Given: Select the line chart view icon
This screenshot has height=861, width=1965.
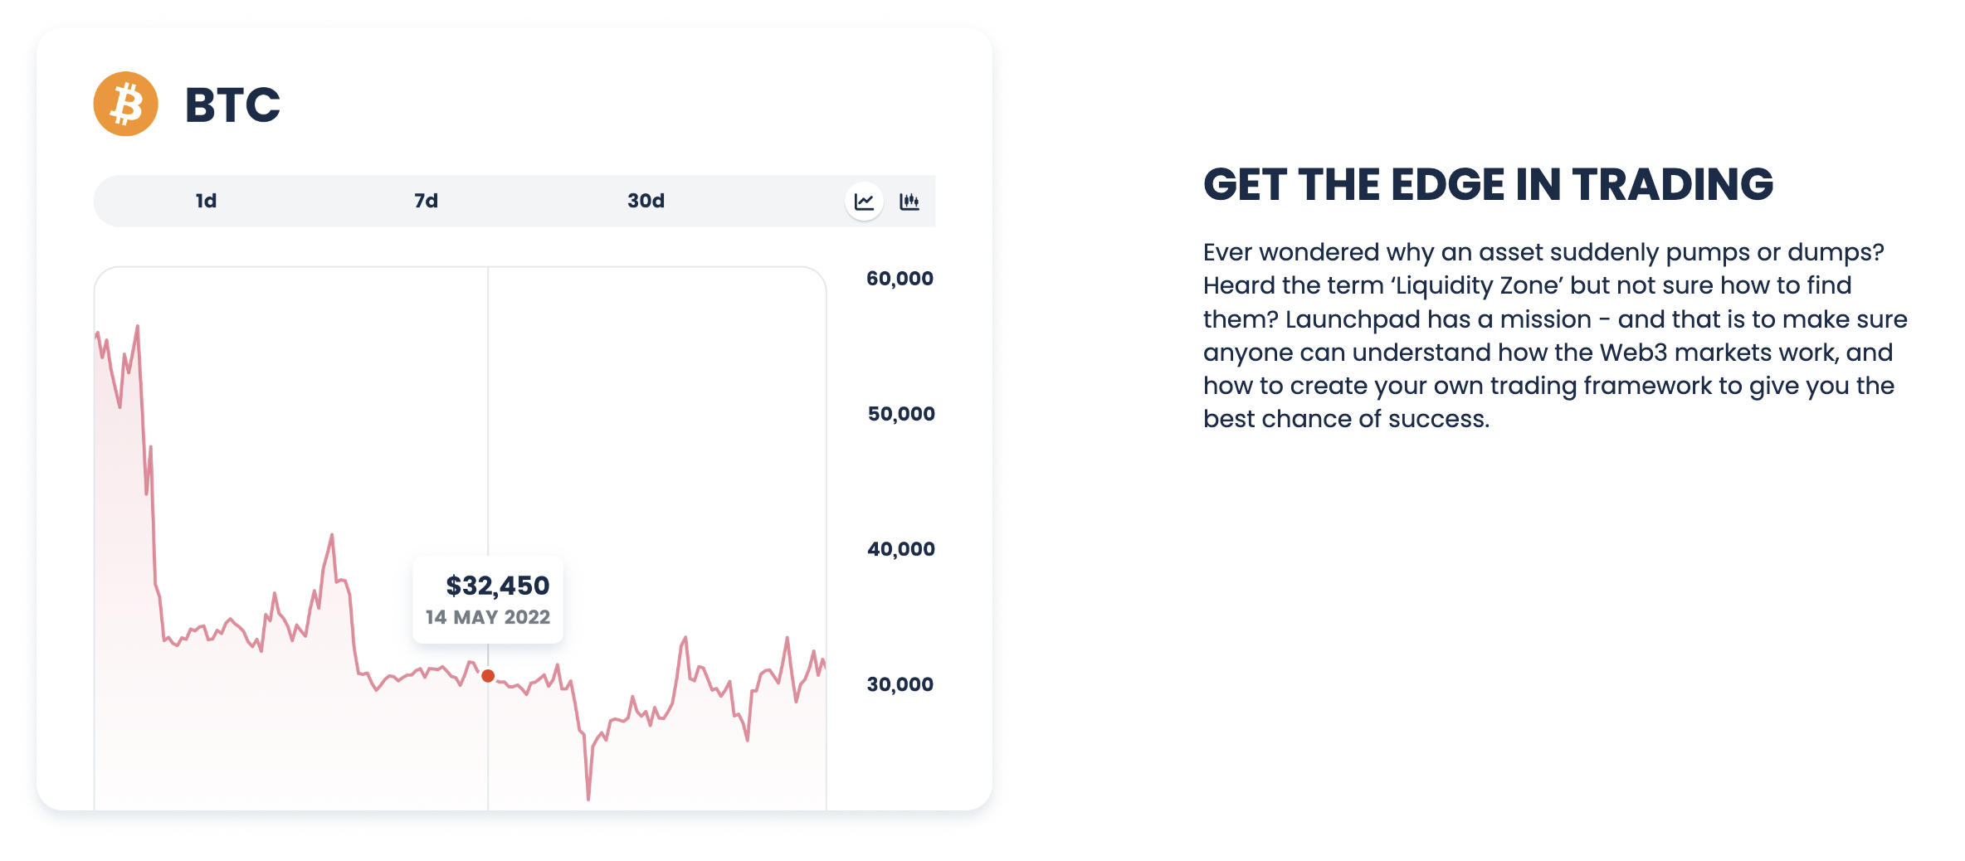Looking at the screenshot, I should click(864, 202).
